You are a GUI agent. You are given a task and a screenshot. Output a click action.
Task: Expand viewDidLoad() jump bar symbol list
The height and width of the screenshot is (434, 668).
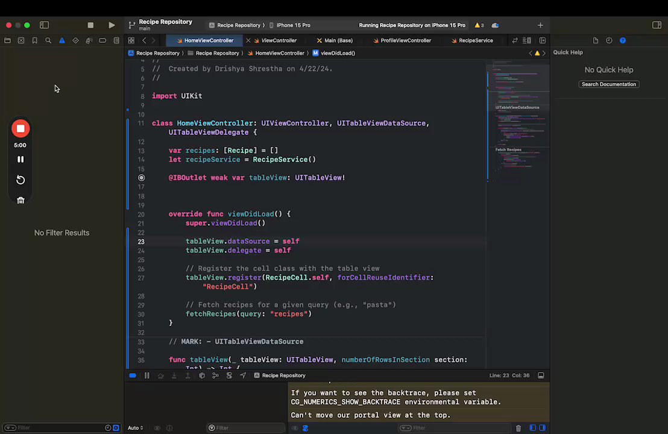click(x=338, y=53)
